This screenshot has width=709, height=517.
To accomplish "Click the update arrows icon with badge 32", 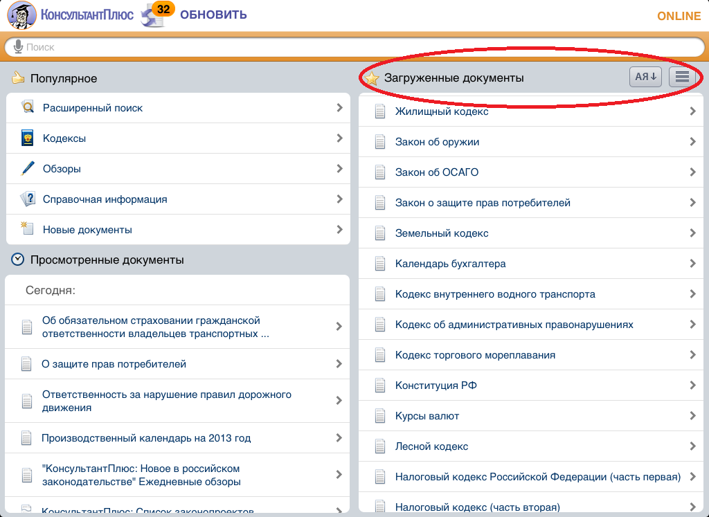I will 154,15.
